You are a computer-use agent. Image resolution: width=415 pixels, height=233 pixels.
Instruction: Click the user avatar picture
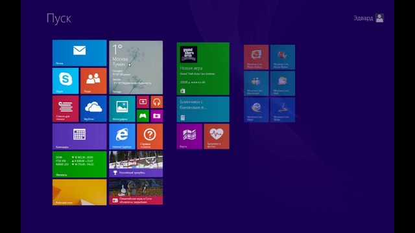pyautogui.click(x=379, y=18)
